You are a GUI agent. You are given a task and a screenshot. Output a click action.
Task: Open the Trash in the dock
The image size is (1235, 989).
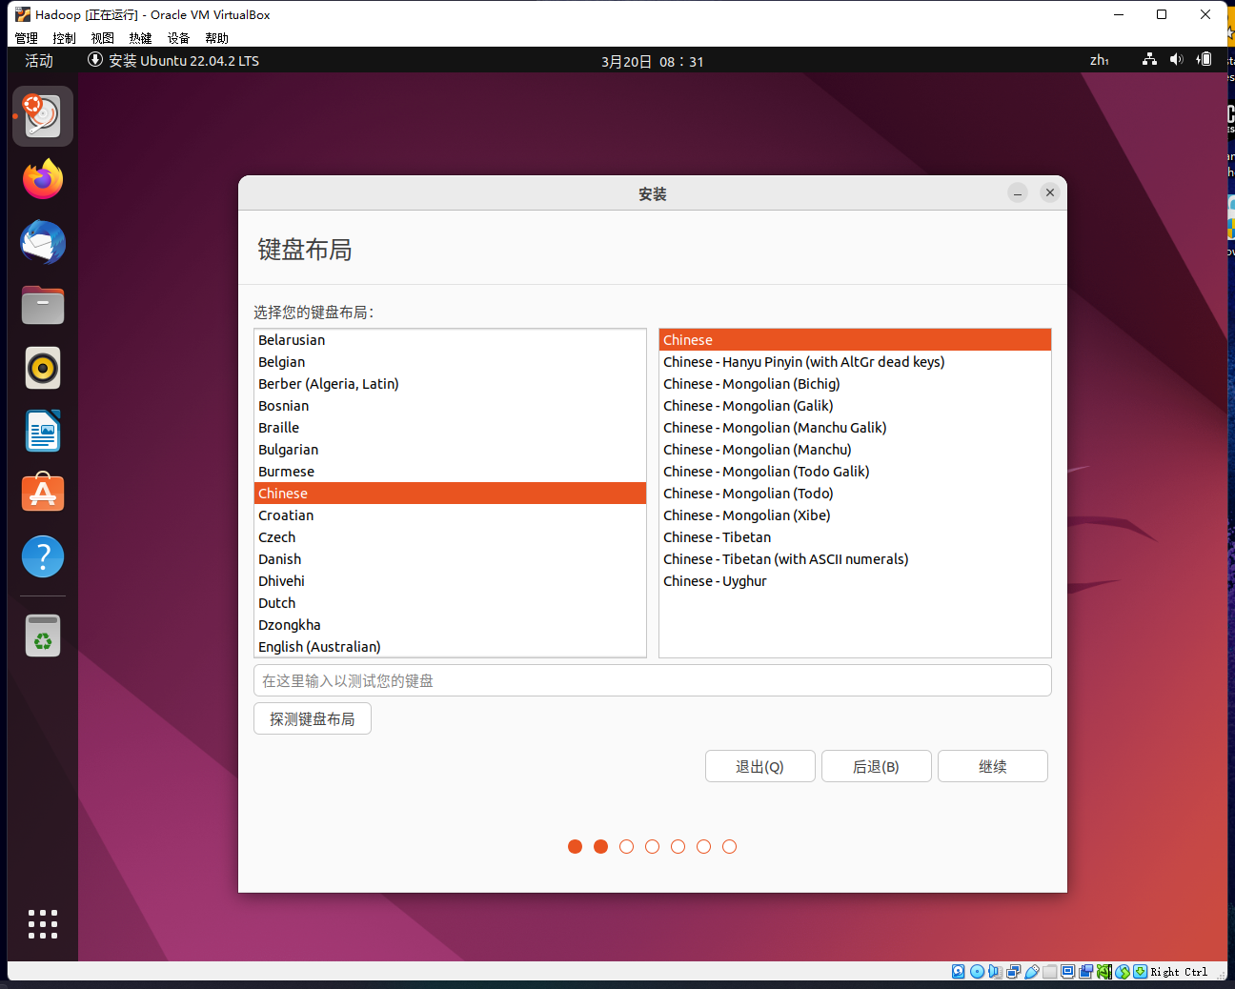tap(43, 636)
